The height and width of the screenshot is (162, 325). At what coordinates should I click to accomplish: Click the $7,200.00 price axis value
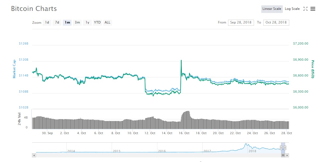[x=301, y=43]
